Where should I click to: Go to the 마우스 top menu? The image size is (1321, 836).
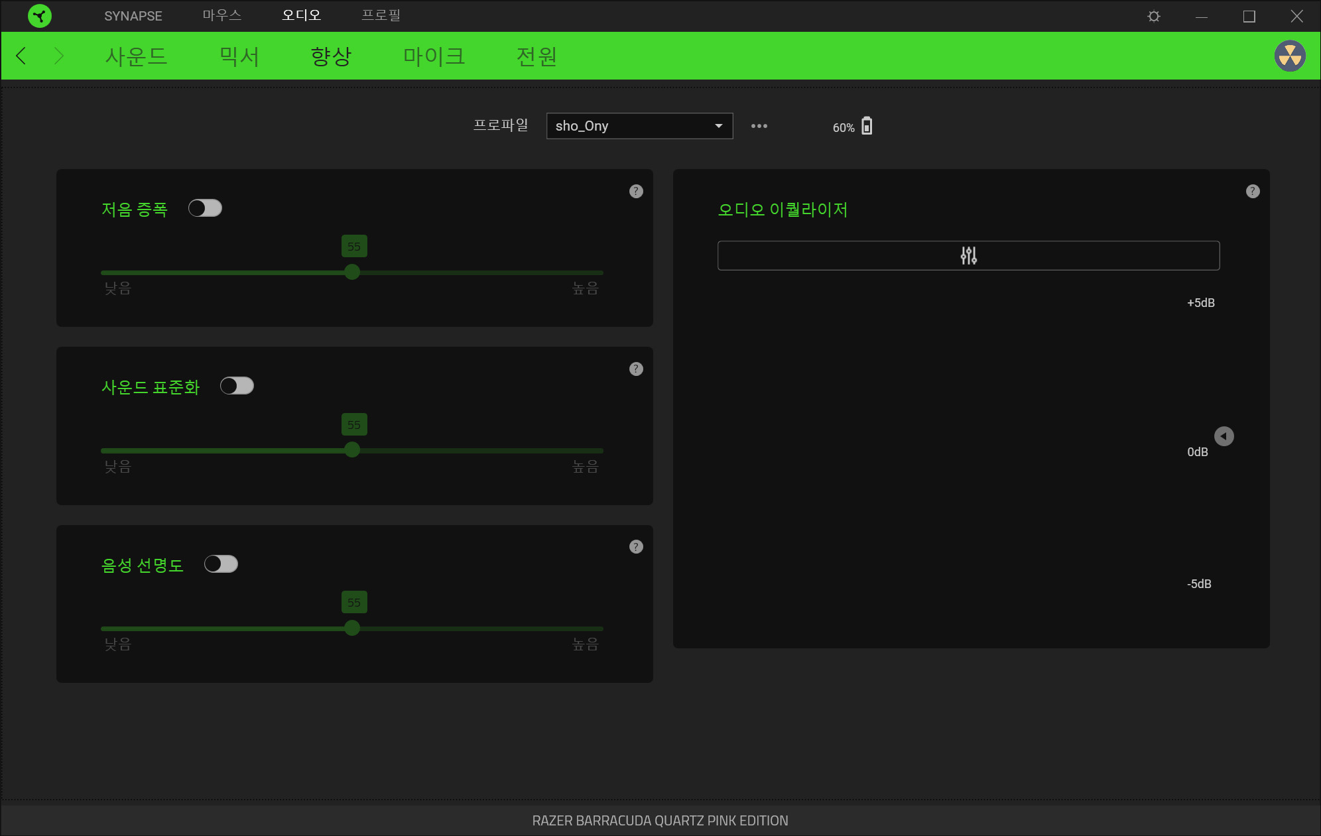(221, 15)
